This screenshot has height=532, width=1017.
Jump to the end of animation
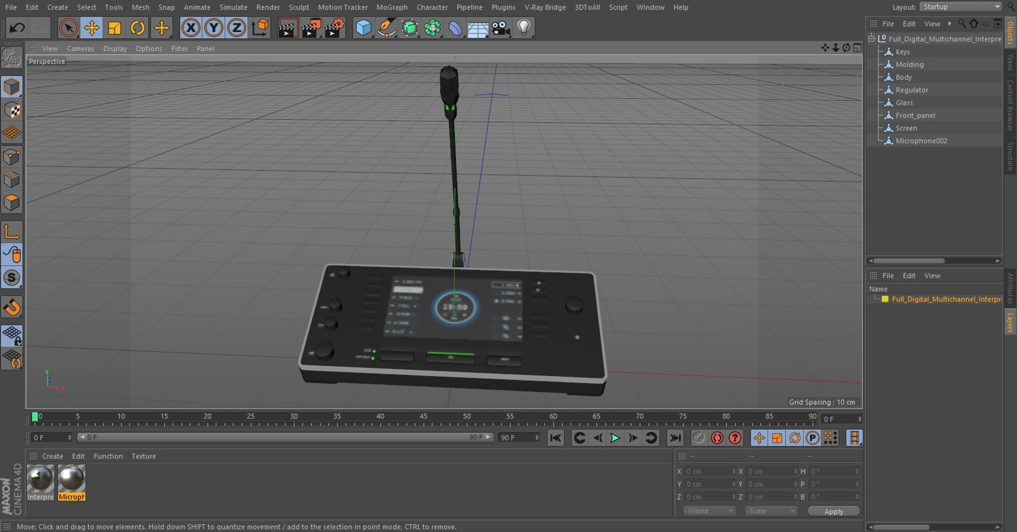[x=675, y=438]
